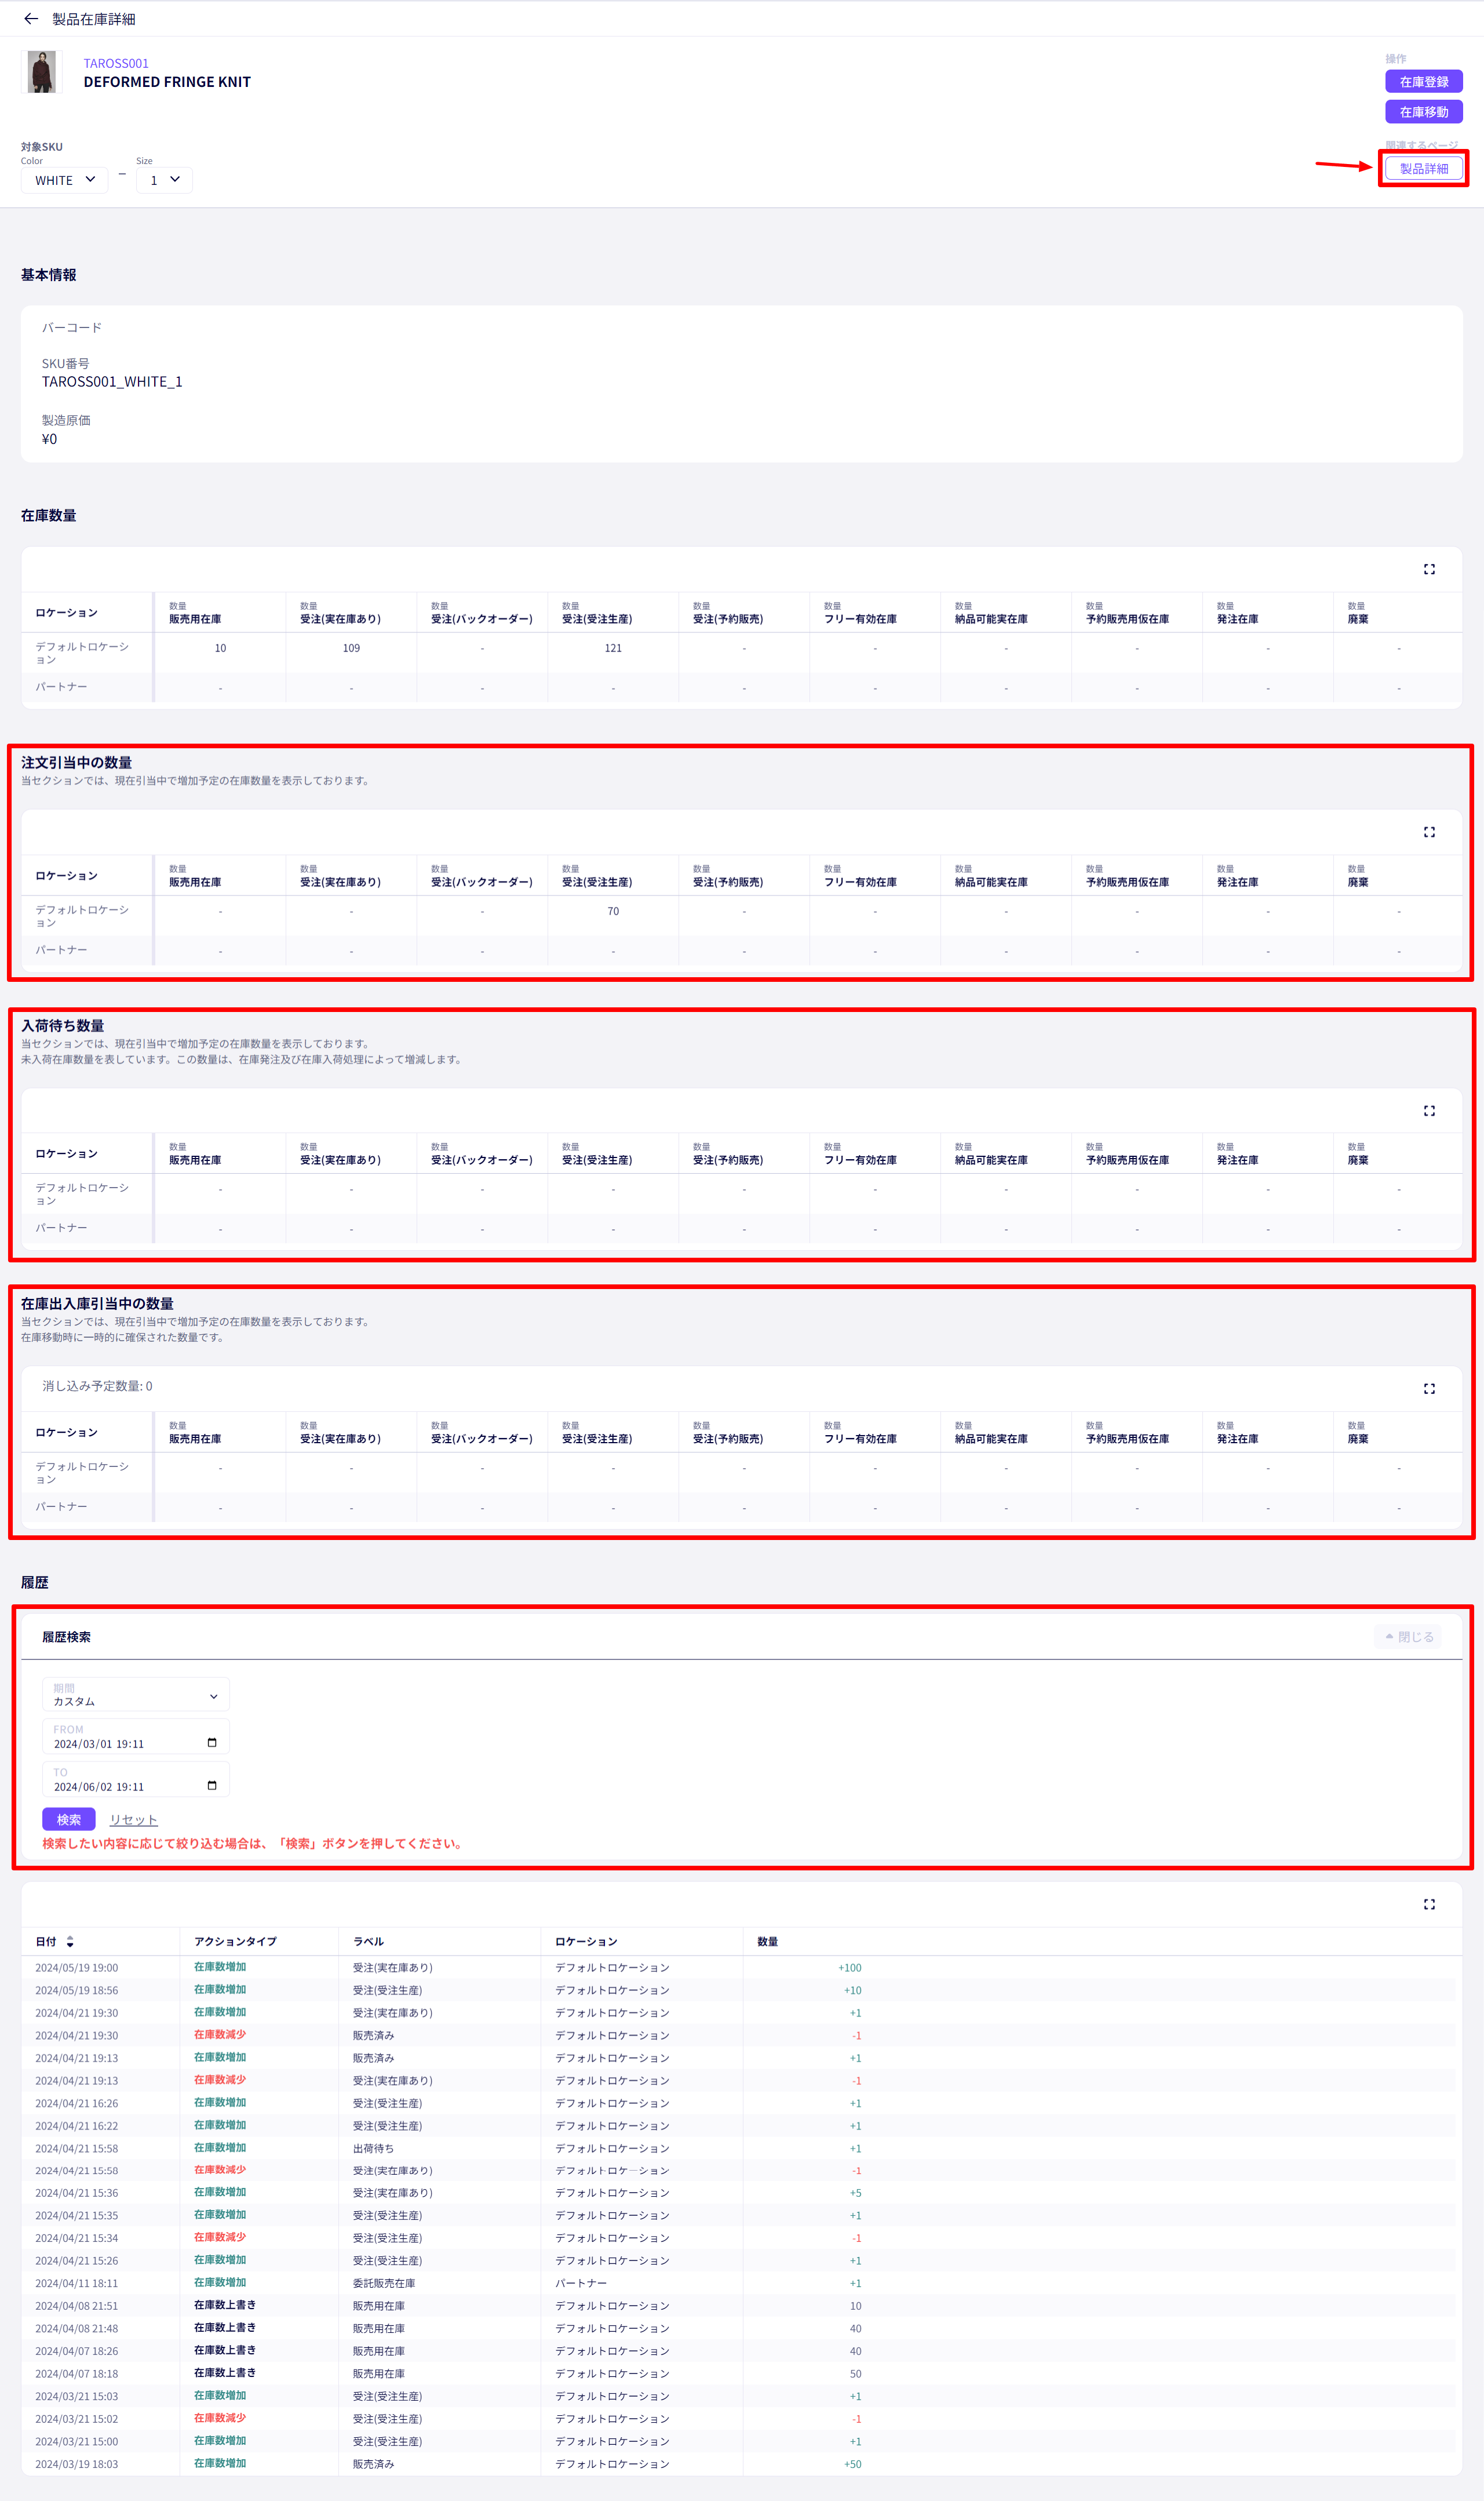
Task: Click value 10 in 販売用在庫 stock column
Action: click(220, 648)
